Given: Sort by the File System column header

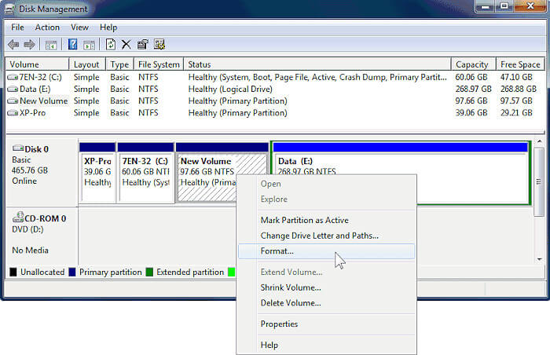Looking at the screenshot, I should pos(159,64).
